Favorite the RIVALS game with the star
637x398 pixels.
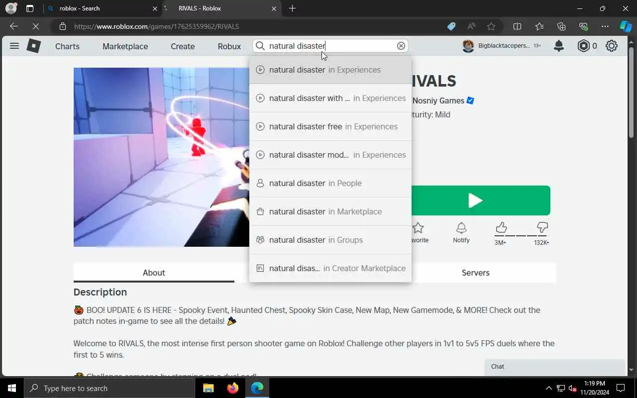tap(418, 228)
